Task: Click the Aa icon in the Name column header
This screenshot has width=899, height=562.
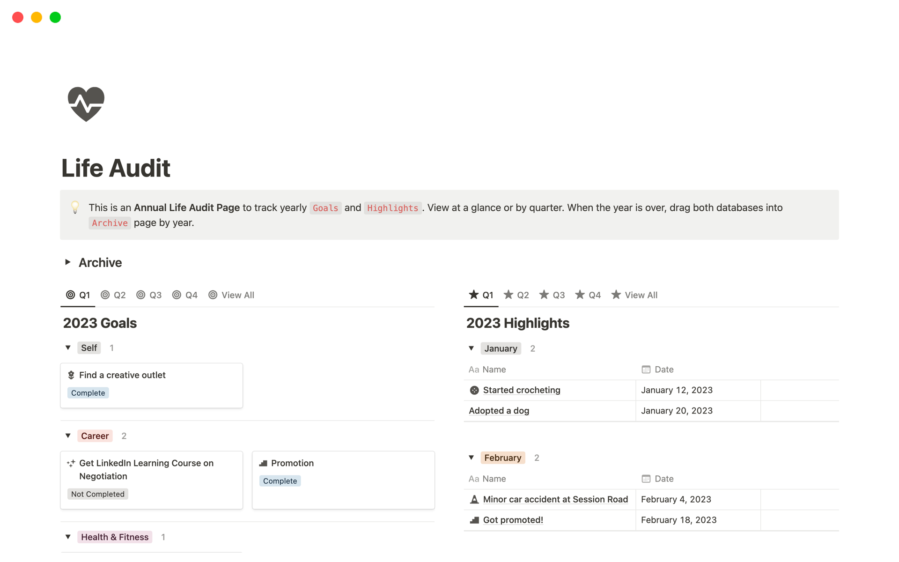Action: pyautogui.click(x=473, y=370)
